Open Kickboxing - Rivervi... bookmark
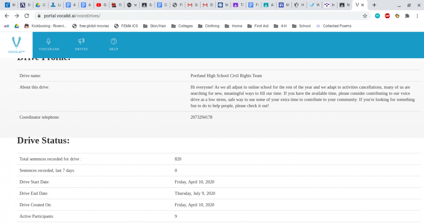Image resolution: width=424 pixels, height=223 pixels. [45, 26]
